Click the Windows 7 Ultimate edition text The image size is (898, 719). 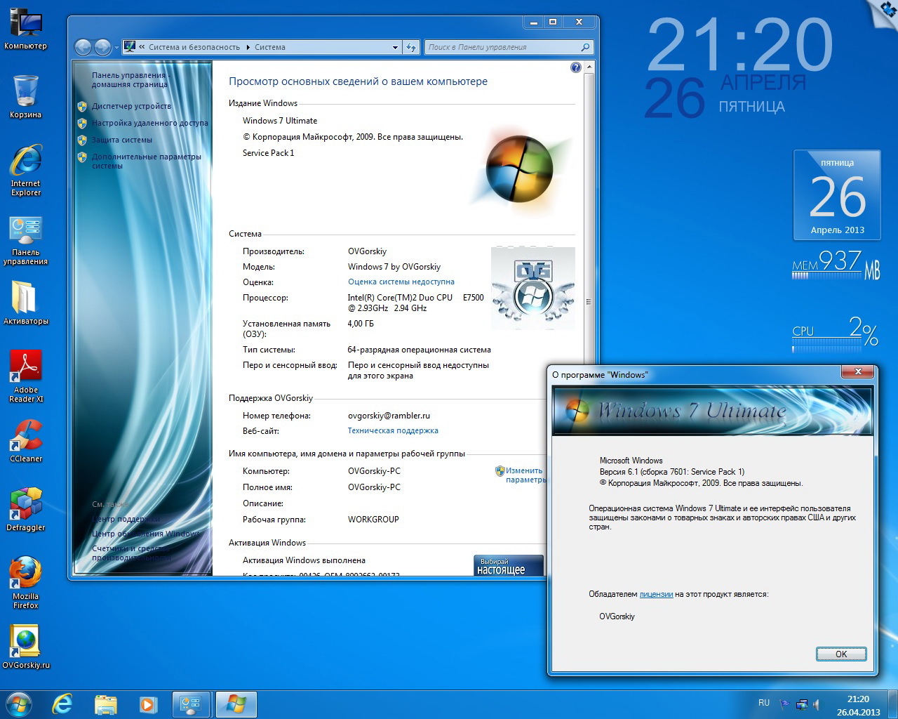[x=280, y=121]
